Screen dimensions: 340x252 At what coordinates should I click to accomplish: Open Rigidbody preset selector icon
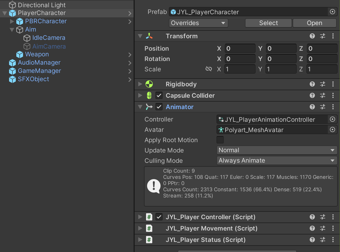pos(323,84)
